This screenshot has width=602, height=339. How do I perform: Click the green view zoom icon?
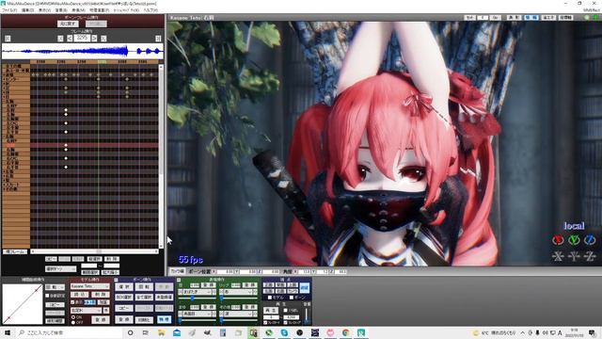tap(587, 17)
